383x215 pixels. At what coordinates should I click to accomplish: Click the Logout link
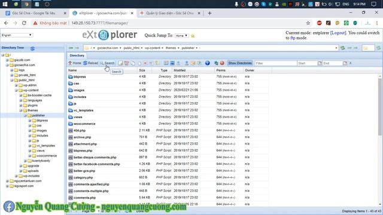[x=338, y=33]
